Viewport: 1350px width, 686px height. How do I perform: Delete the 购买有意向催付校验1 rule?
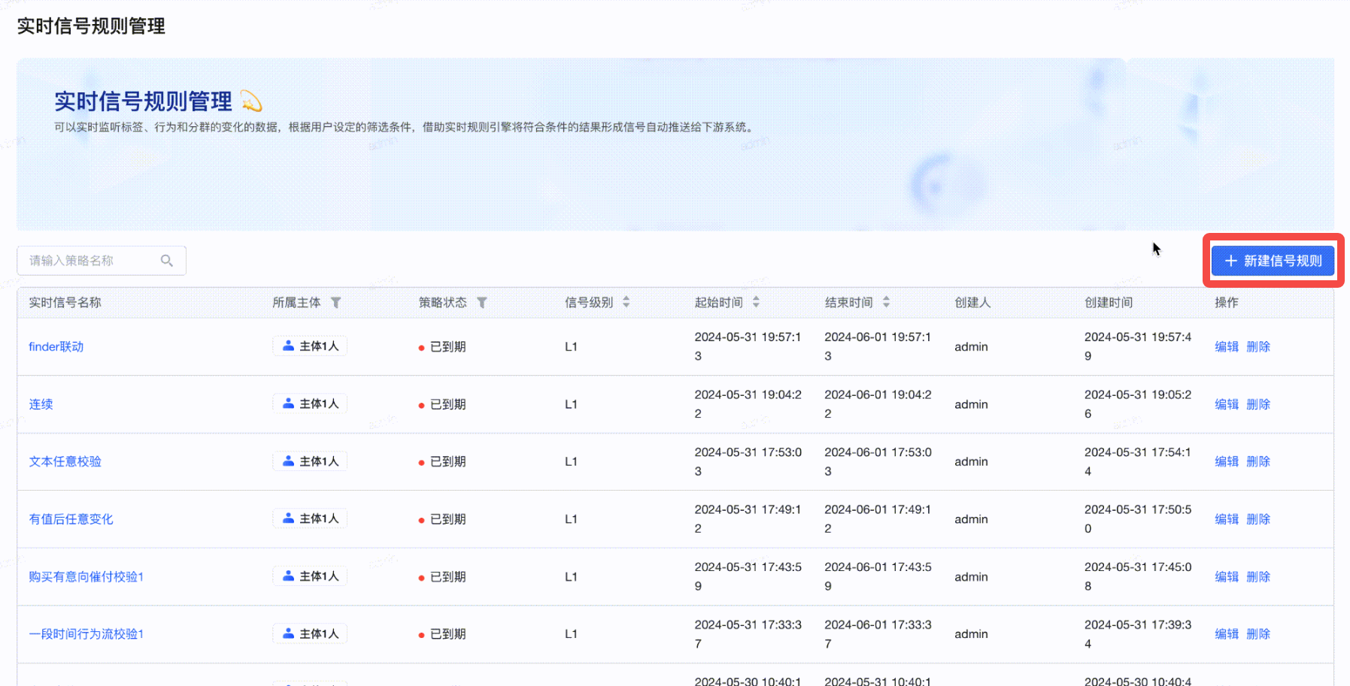pyautogui.click(x=1258, y=576)
